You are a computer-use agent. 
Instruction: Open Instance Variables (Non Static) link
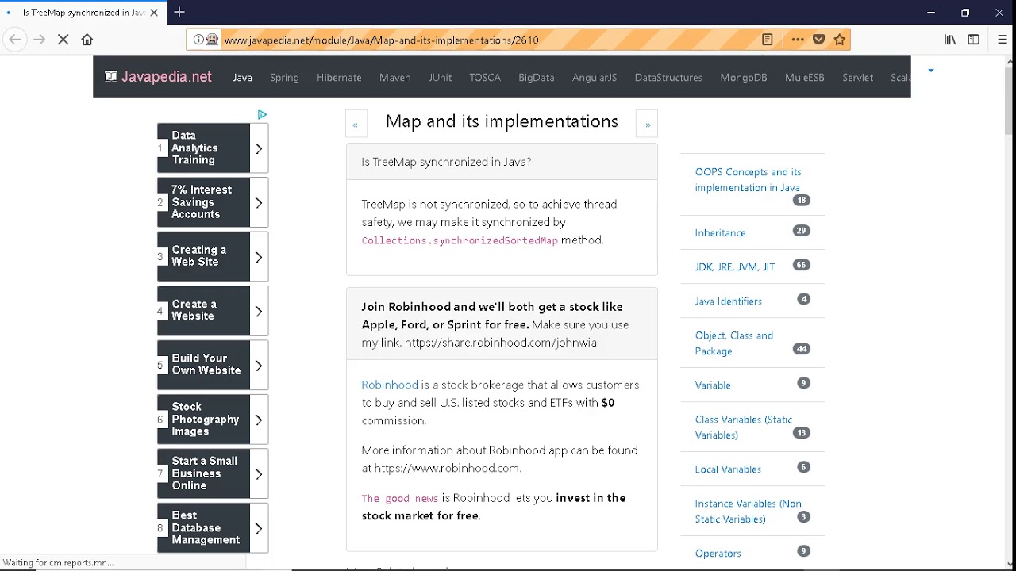point(749,511)
